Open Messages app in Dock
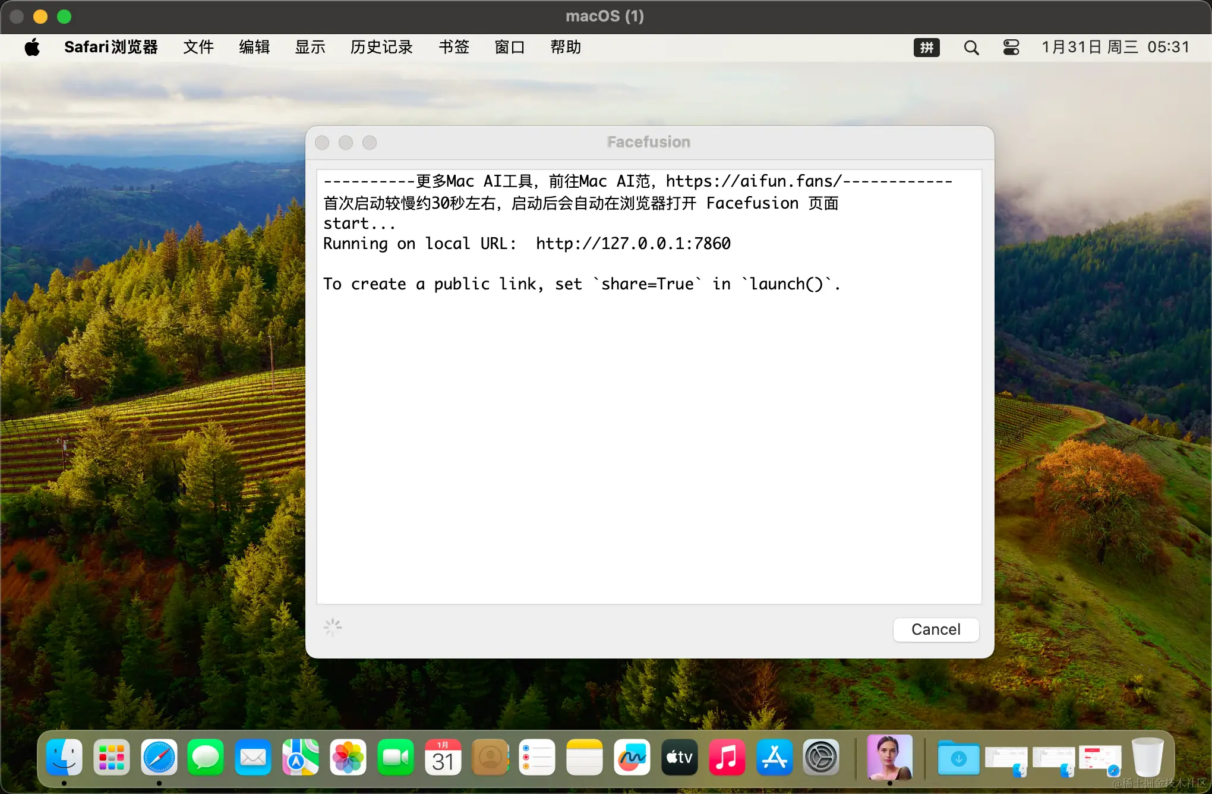Image resolution: width=1212 pixels, height=794 pixels. (206, 758)
